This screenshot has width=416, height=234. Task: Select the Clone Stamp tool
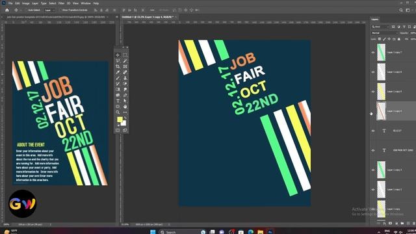[125, 78]
